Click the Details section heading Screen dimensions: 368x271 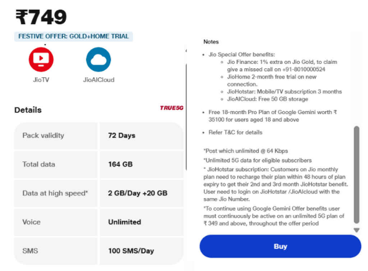(27, 110)
